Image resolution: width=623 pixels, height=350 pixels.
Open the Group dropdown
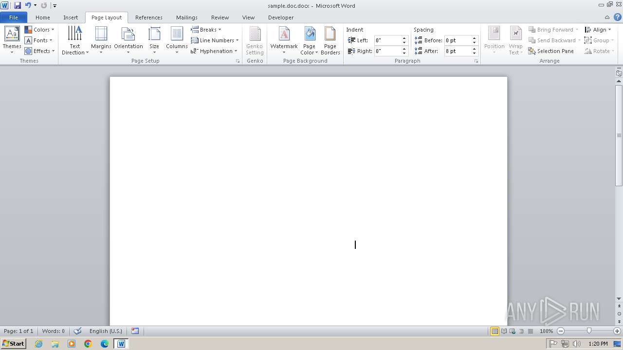tap(599, 40)
